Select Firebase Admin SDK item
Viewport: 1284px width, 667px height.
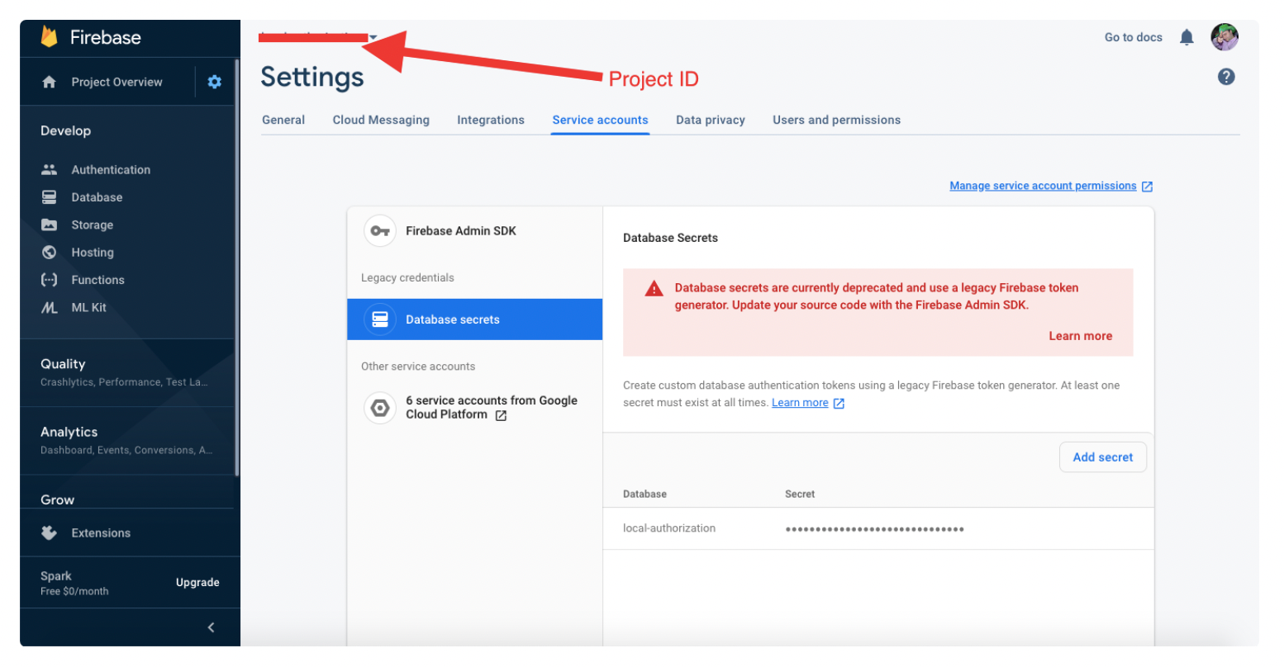(475, 231)
